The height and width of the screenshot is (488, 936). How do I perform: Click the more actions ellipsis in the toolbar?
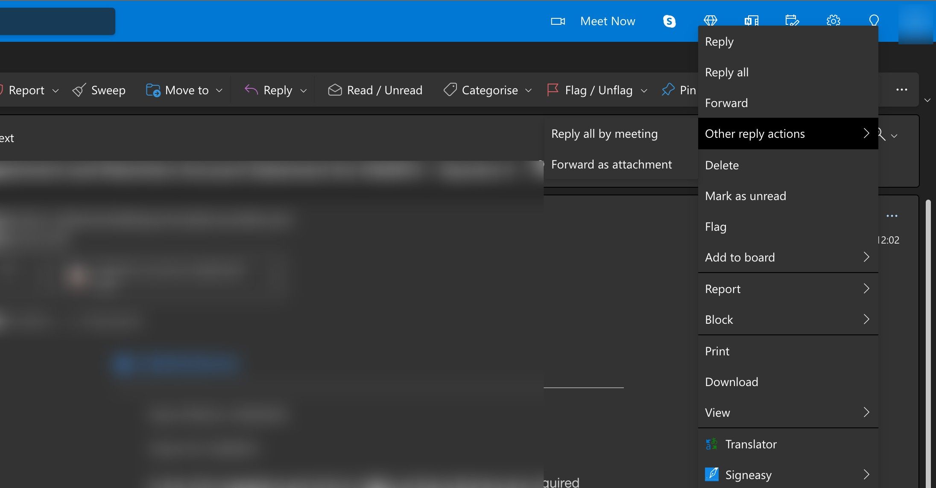(x=902, y=90)
